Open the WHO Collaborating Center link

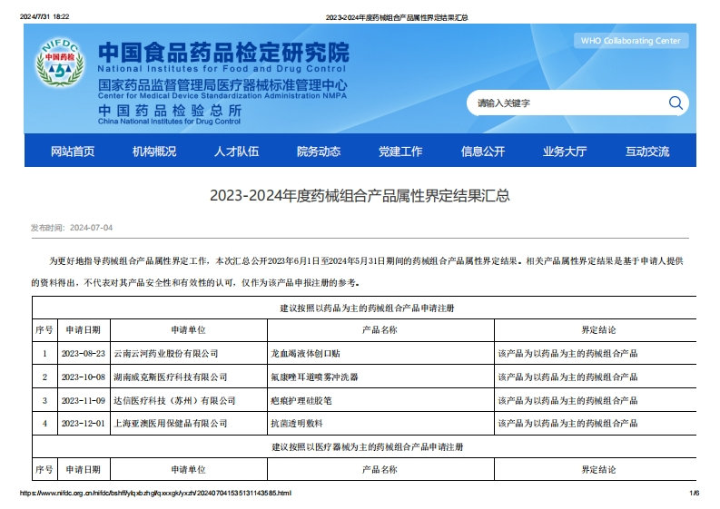629,41
